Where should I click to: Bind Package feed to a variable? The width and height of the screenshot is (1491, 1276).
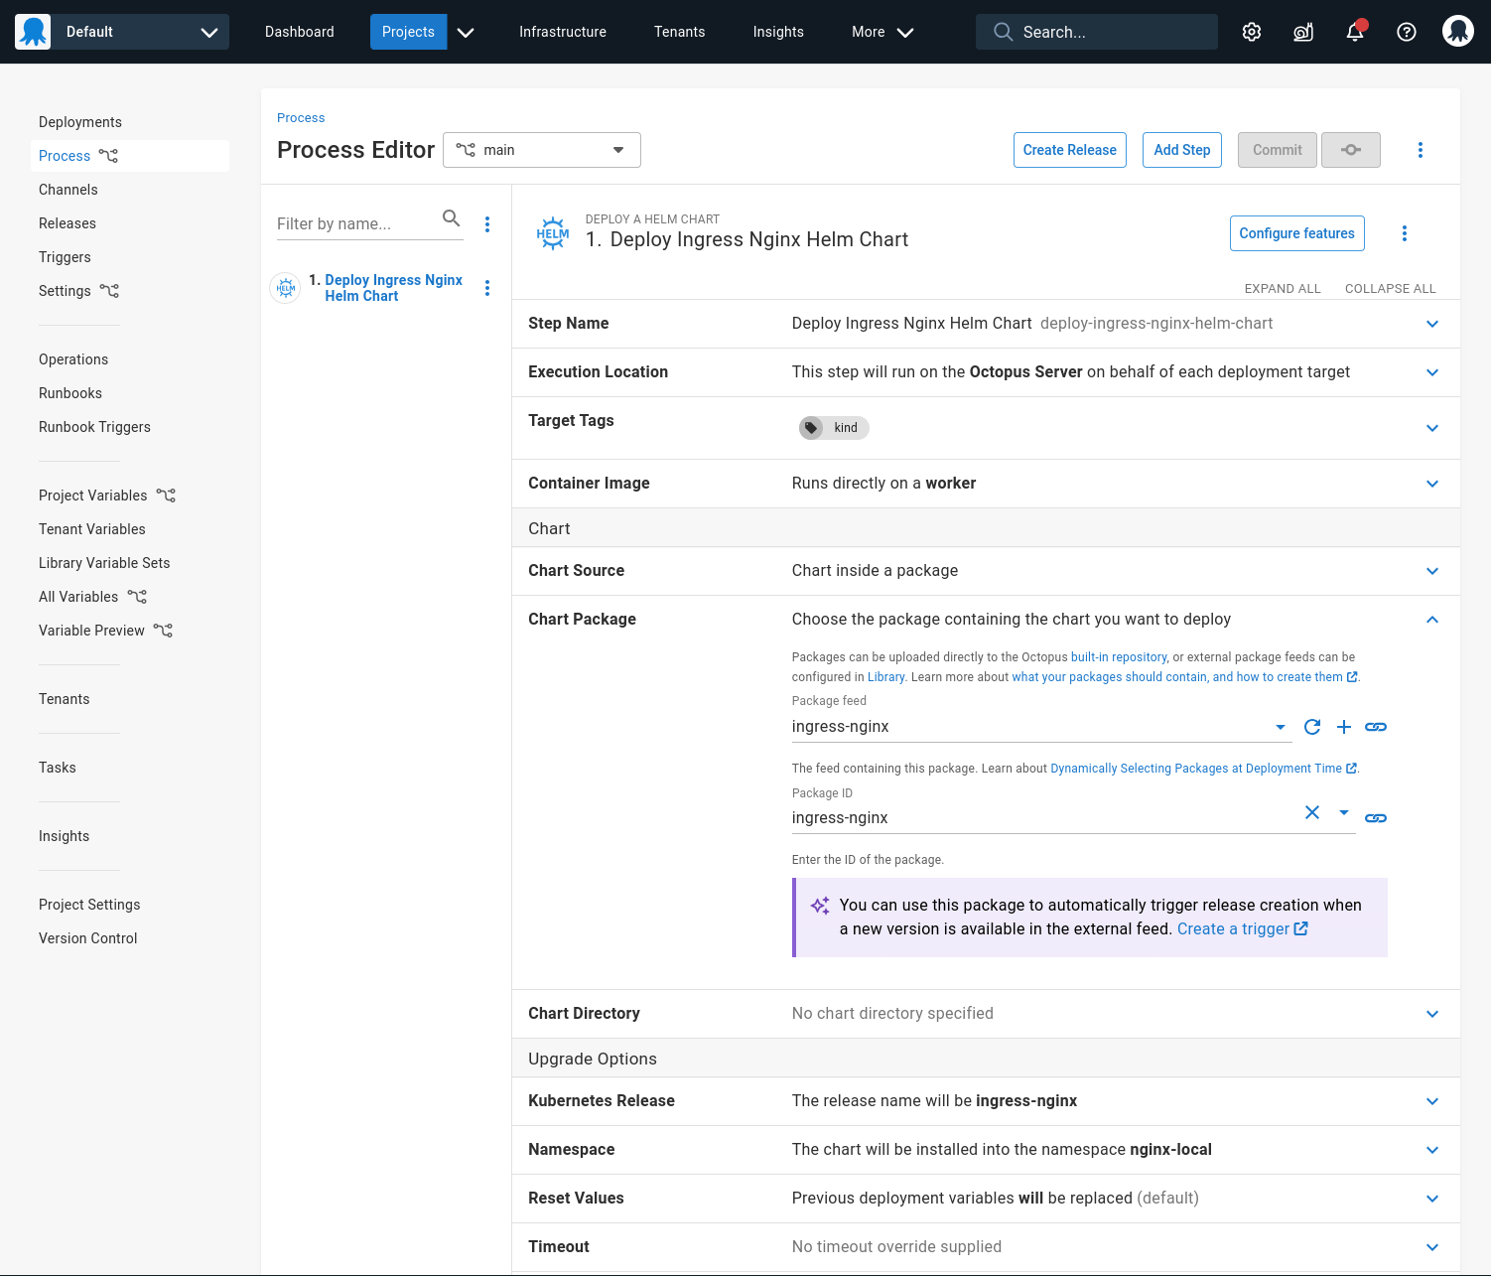1376,727
